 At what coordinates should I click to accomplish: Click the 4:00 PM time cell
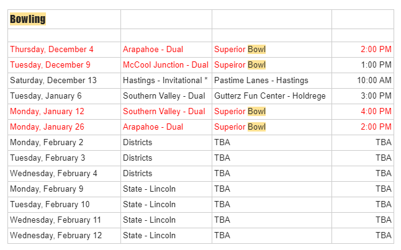pyautogui.click(x=376, y=112)
